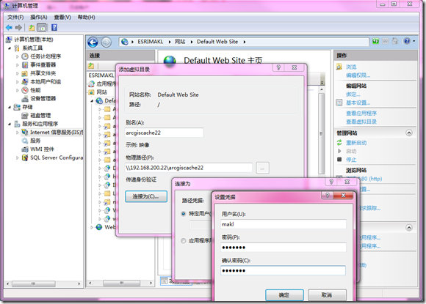Screen dimensions: 426x304
Task: Click the 连接为(C)... button
Action: coord(146,196)
